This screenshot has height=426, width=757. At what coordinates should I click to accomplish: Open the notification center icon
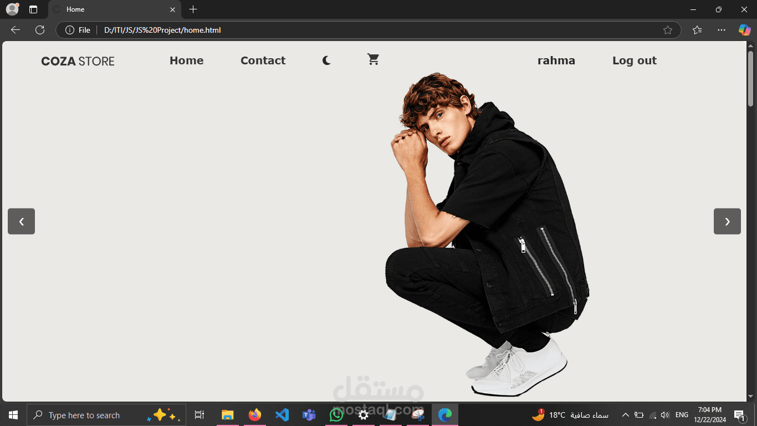click(740, 415)
